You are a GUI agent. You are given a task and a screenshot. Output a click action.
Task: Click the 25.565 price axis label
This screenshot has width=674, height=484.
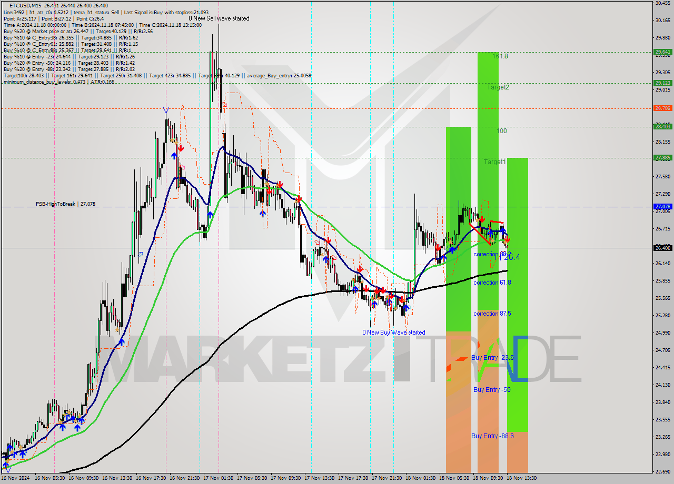pyautogui.click(x=662, y=298)
